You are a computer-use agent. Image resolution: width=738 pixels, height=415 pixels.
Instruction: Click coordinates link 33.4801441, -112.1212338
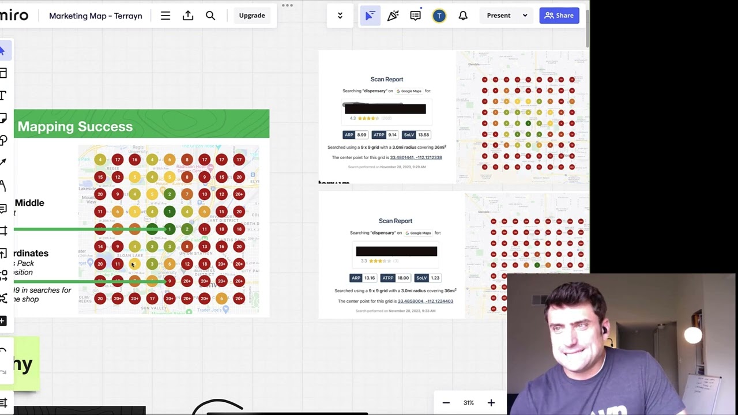[x=416, y=157]
